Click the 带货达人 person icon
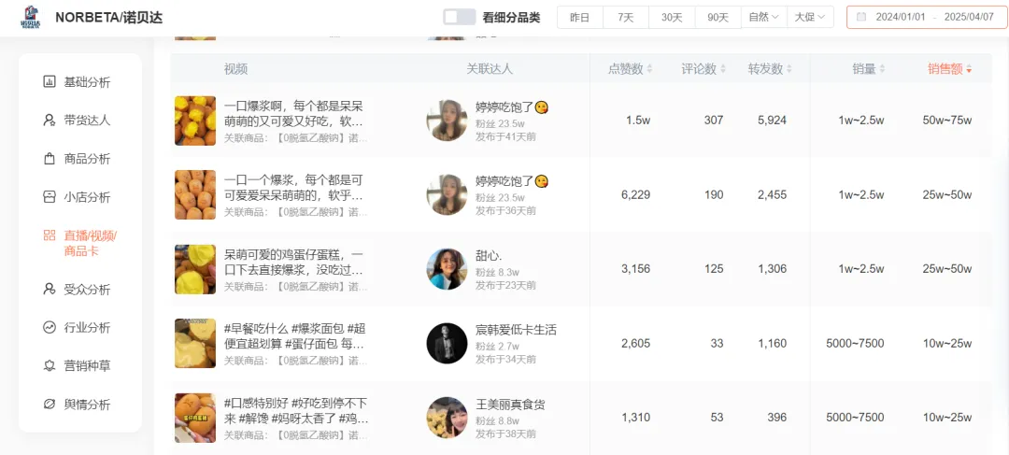The image size is (1009, 455). pos(50,121)
